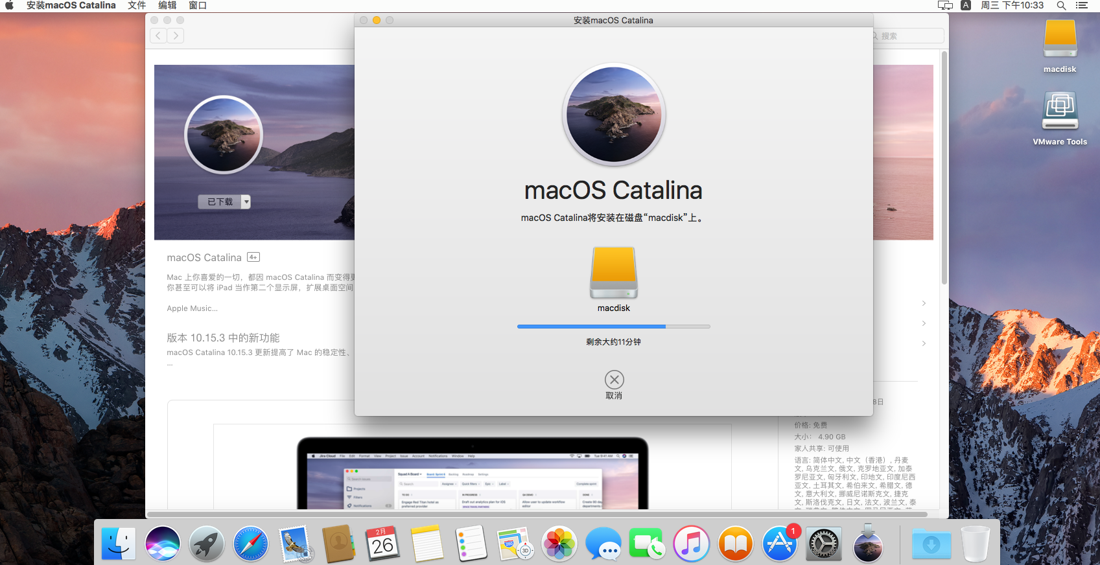Screen dimensions: 1100x565
Task: Open Maps from the Dock
Action: pos(515,543)
